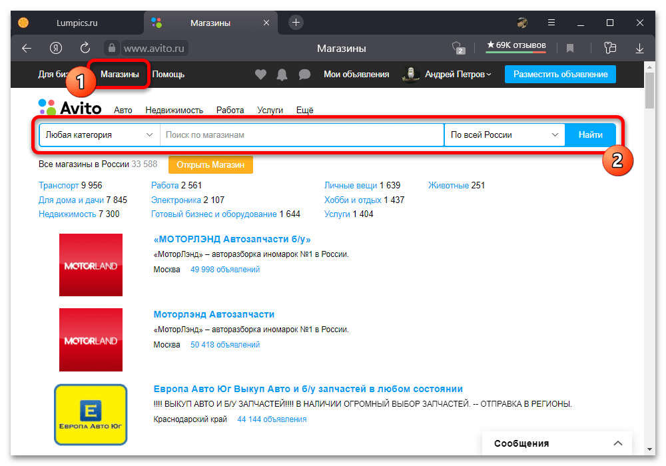Open the Работа header category
666x466 pixels.
click(x=230, y=111)
